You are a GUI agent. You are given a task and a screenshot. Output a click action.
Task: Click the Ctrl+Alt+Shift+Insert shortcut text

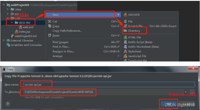(163, 26)
